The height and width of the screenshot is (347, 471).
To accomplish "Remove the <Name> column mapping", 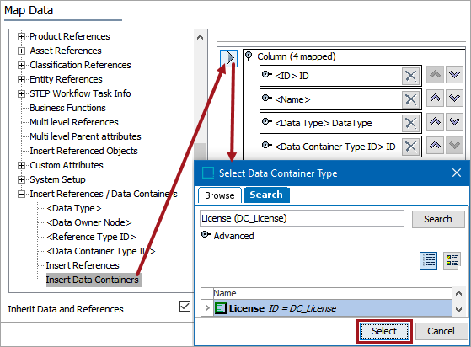I will pyautogui.click(x=410, y=99).
